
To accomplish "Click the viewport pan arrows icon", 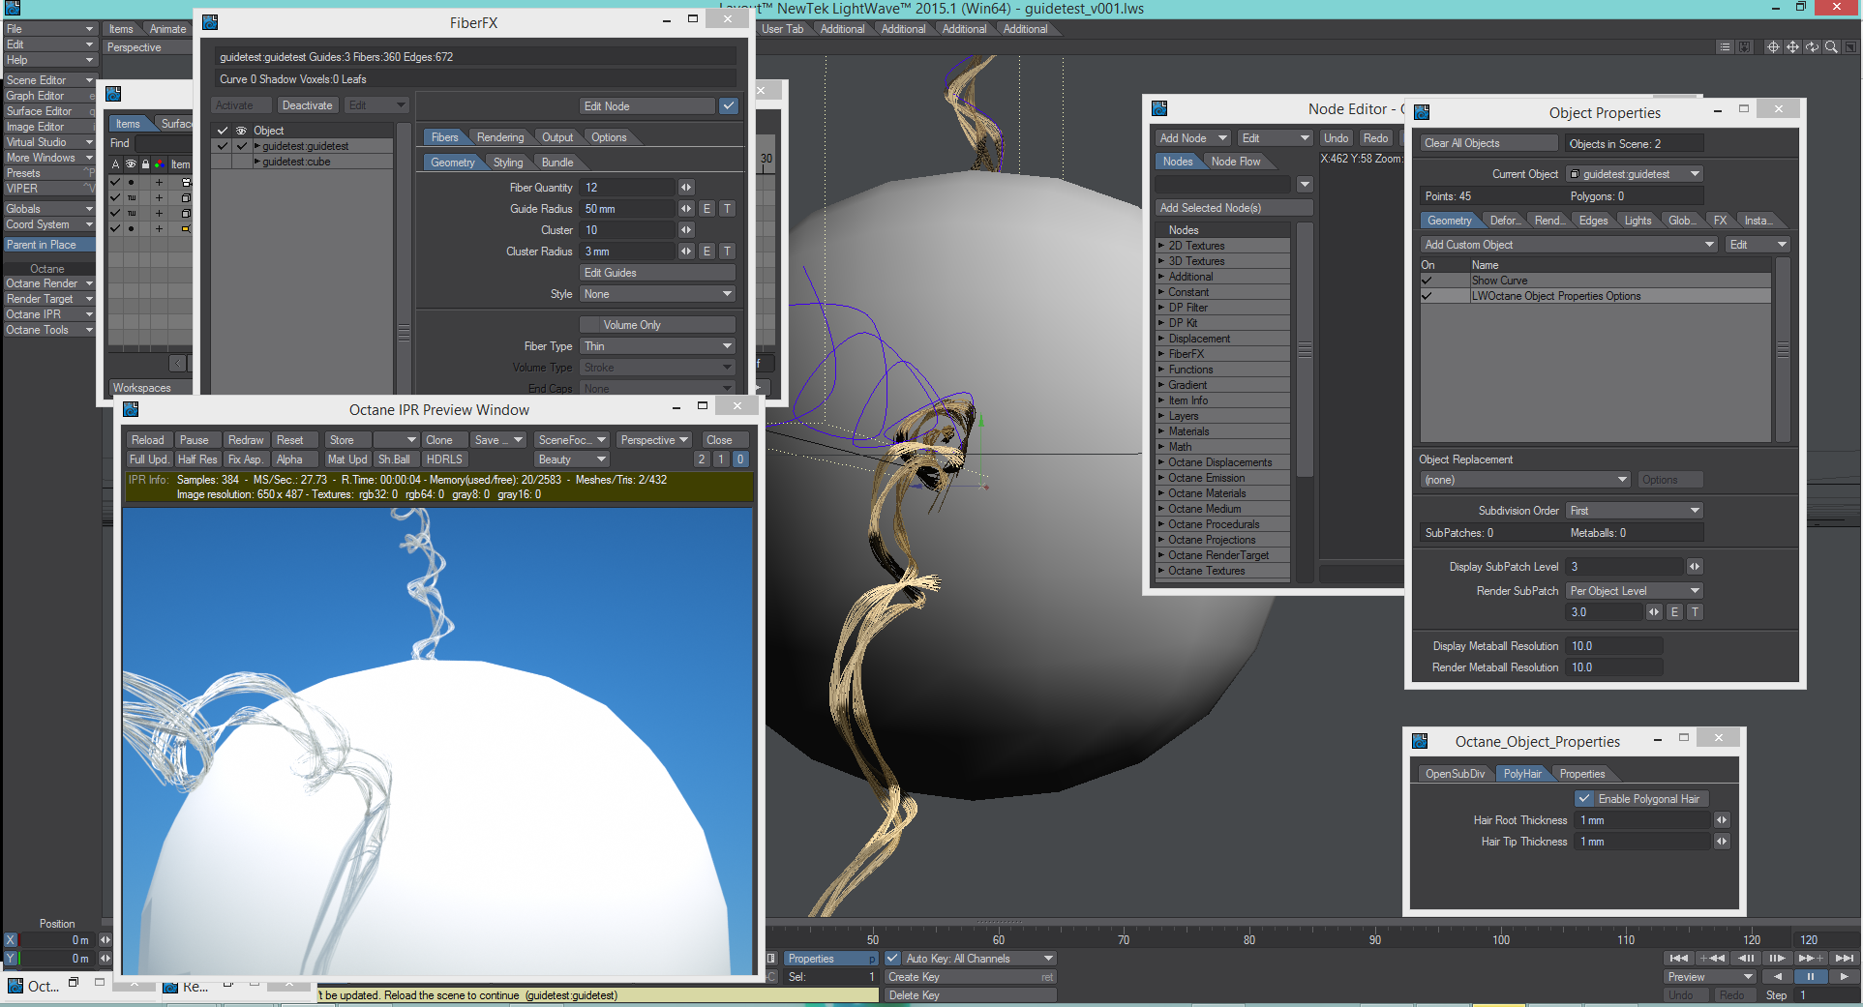I will (1792, 46).
